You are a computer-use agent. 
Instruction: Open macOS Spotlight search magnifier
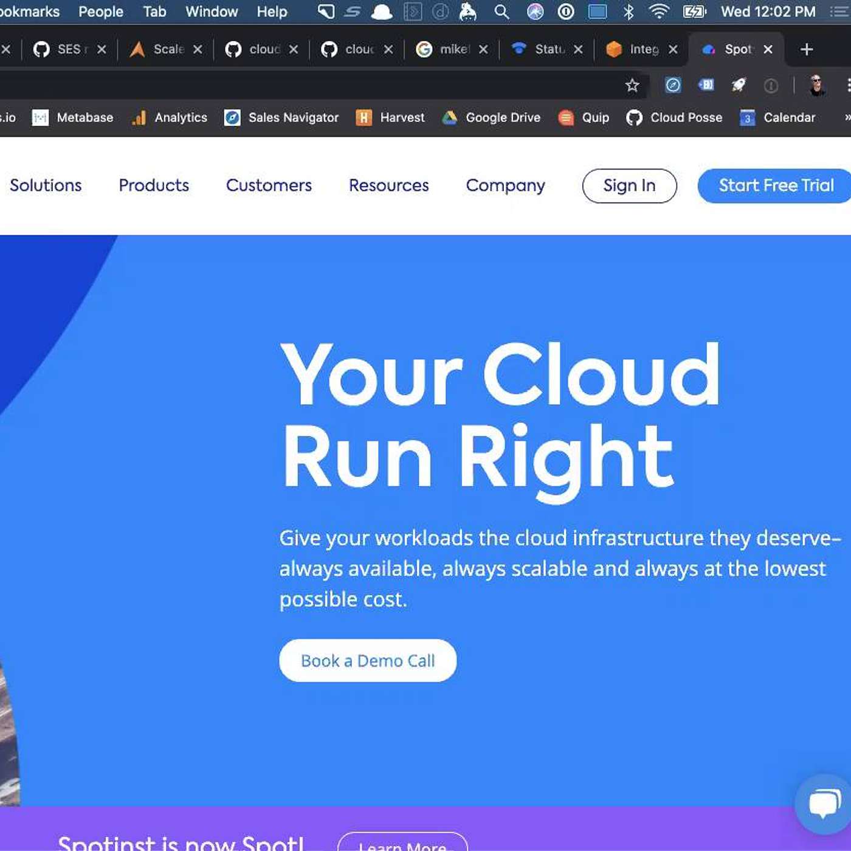501,12
